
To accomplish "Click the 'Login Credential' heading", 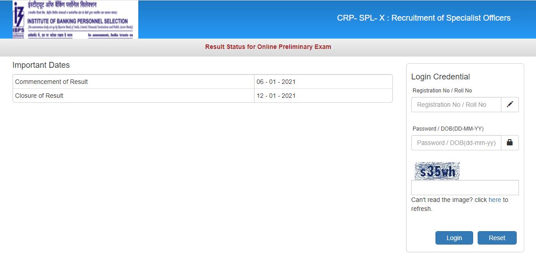I will pyautogui.click(x=441, y=77).
